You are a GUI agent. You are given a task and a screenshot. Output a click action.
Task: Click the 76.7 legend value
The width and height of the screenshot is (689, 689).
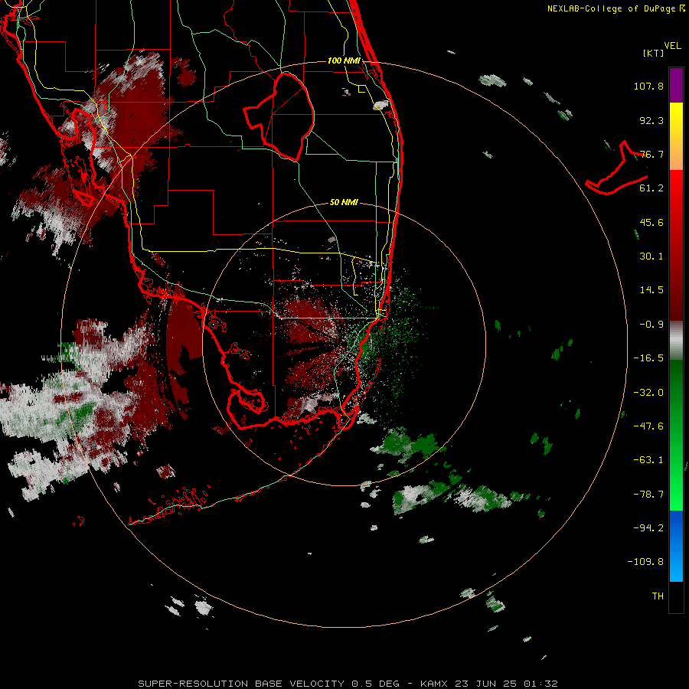click(651, 154)
